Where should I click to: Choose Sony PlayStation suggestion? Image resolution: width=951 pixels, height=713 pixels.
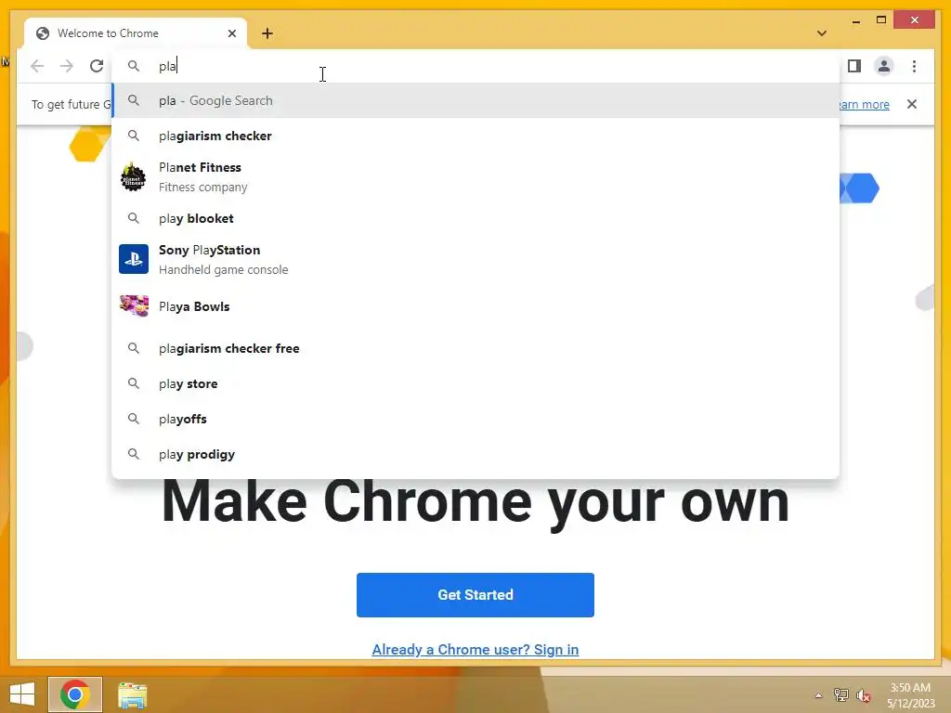click(476, 260)
